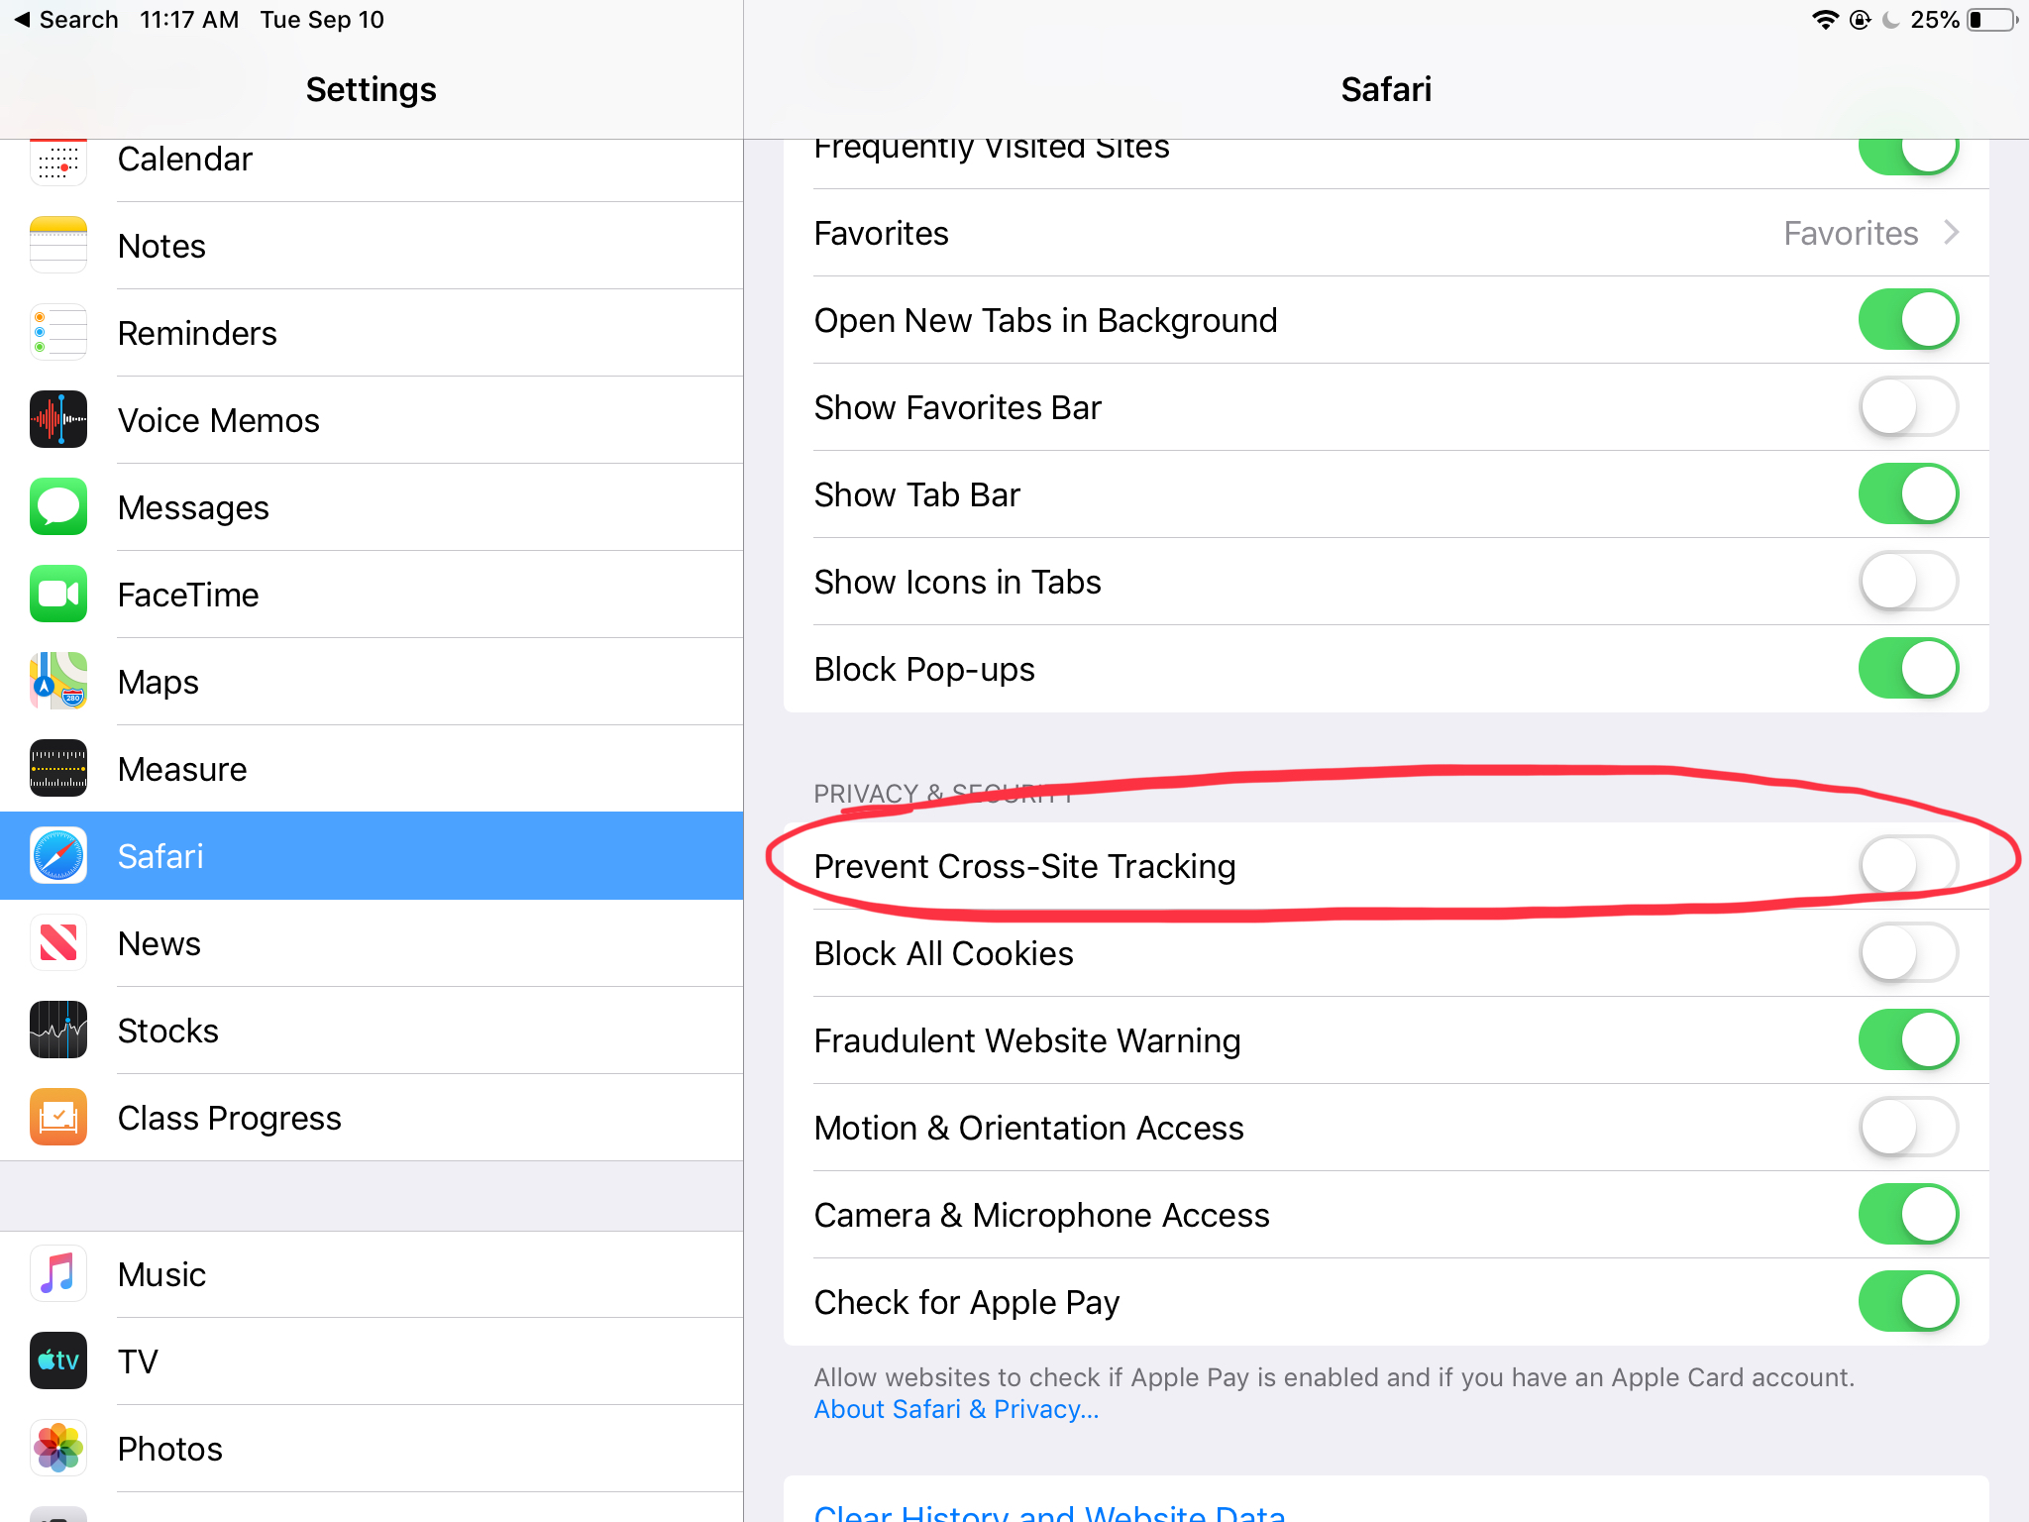Tap the Maps app icon
Image resolution: width=2029 pixels, height=1522 pixels.
(x=58, y=681)
